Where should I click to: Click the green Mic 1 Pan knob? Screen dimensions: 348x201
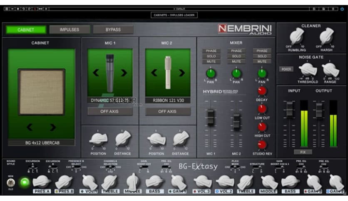click(x=211, y=73)
